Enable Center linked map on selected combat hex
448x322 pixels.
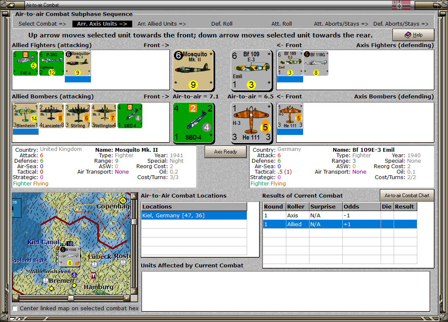click(15, 308)
